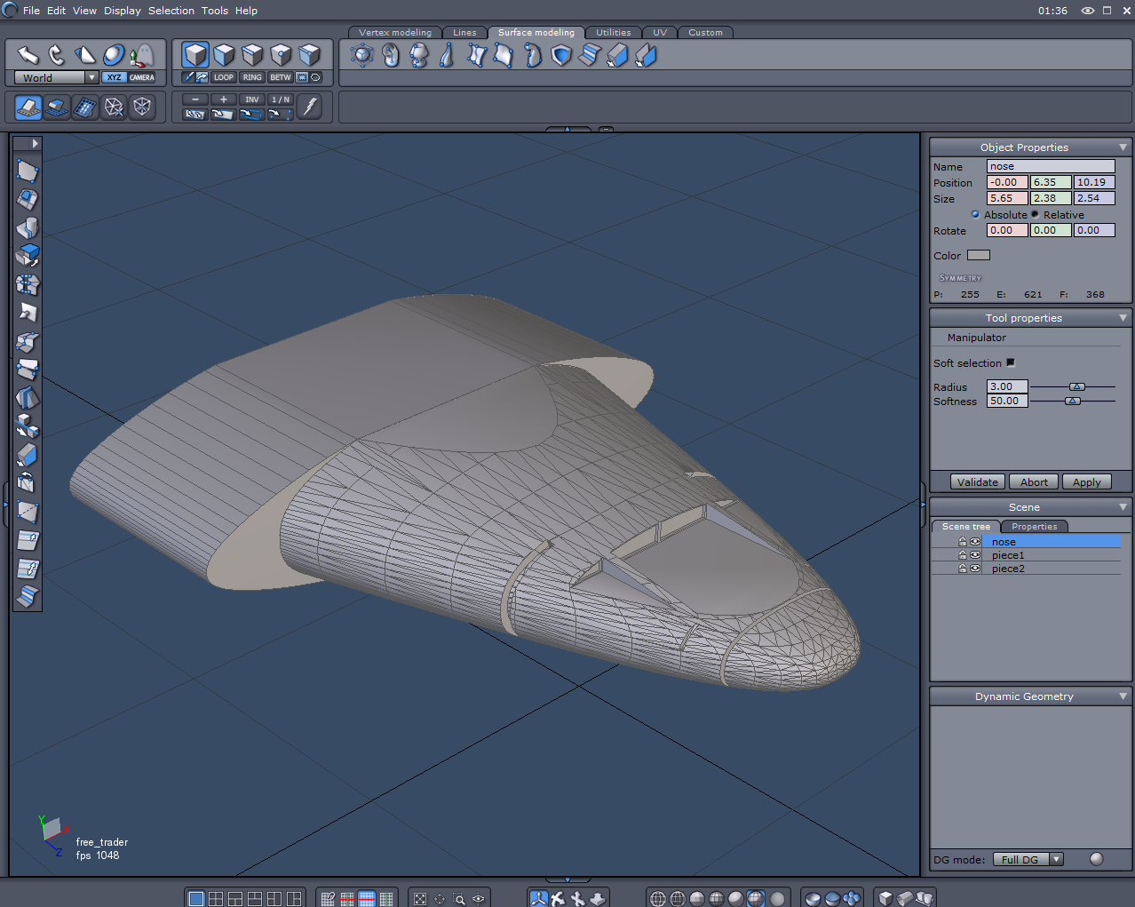
Task: Select the bottom stairs-shaped tool in left toolbar
Action: point(28,597)
